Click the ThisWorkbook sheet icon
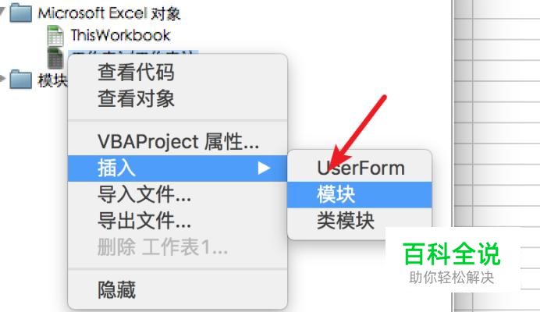 [x=55, y=35]
